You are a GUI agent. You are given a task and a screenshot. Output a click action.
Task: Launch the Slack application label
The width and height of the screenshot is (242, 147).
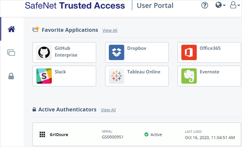point(60,72)
